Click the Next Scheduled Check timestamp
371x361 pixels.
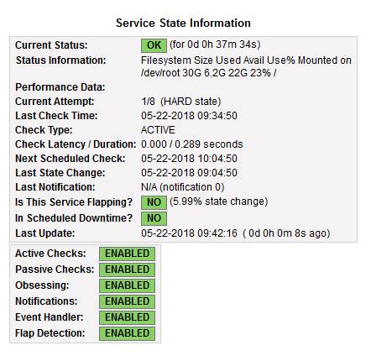click(189, 159)
